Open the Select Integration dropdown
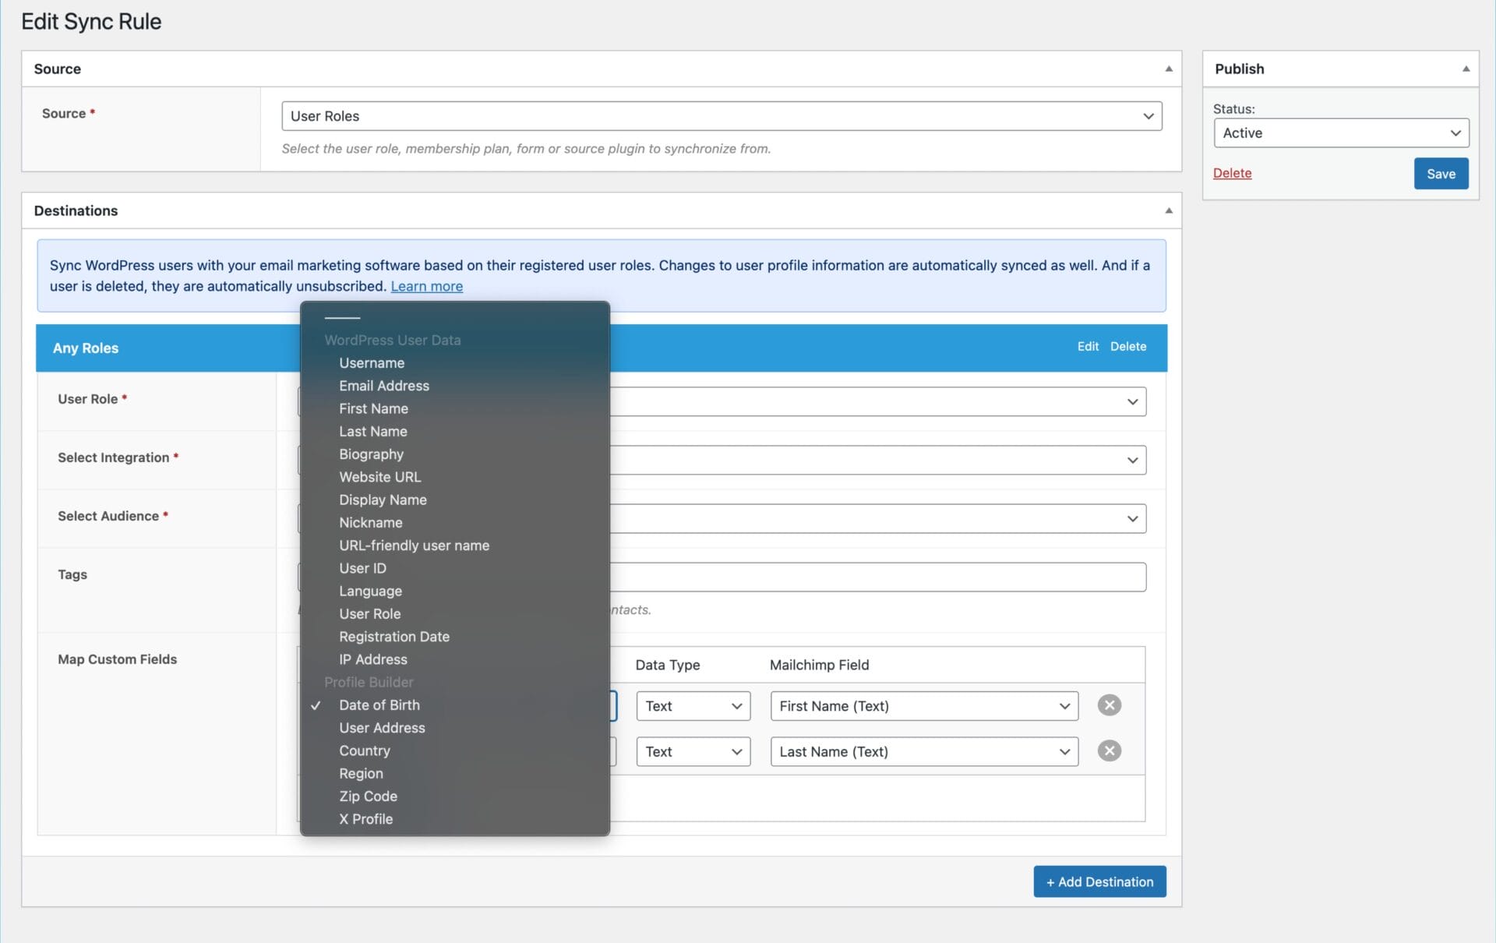Viewport: 1496px width, 943px height. 878,460
